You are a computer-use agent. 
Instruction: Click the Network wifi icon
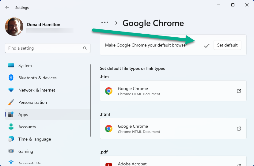point(11,90)
